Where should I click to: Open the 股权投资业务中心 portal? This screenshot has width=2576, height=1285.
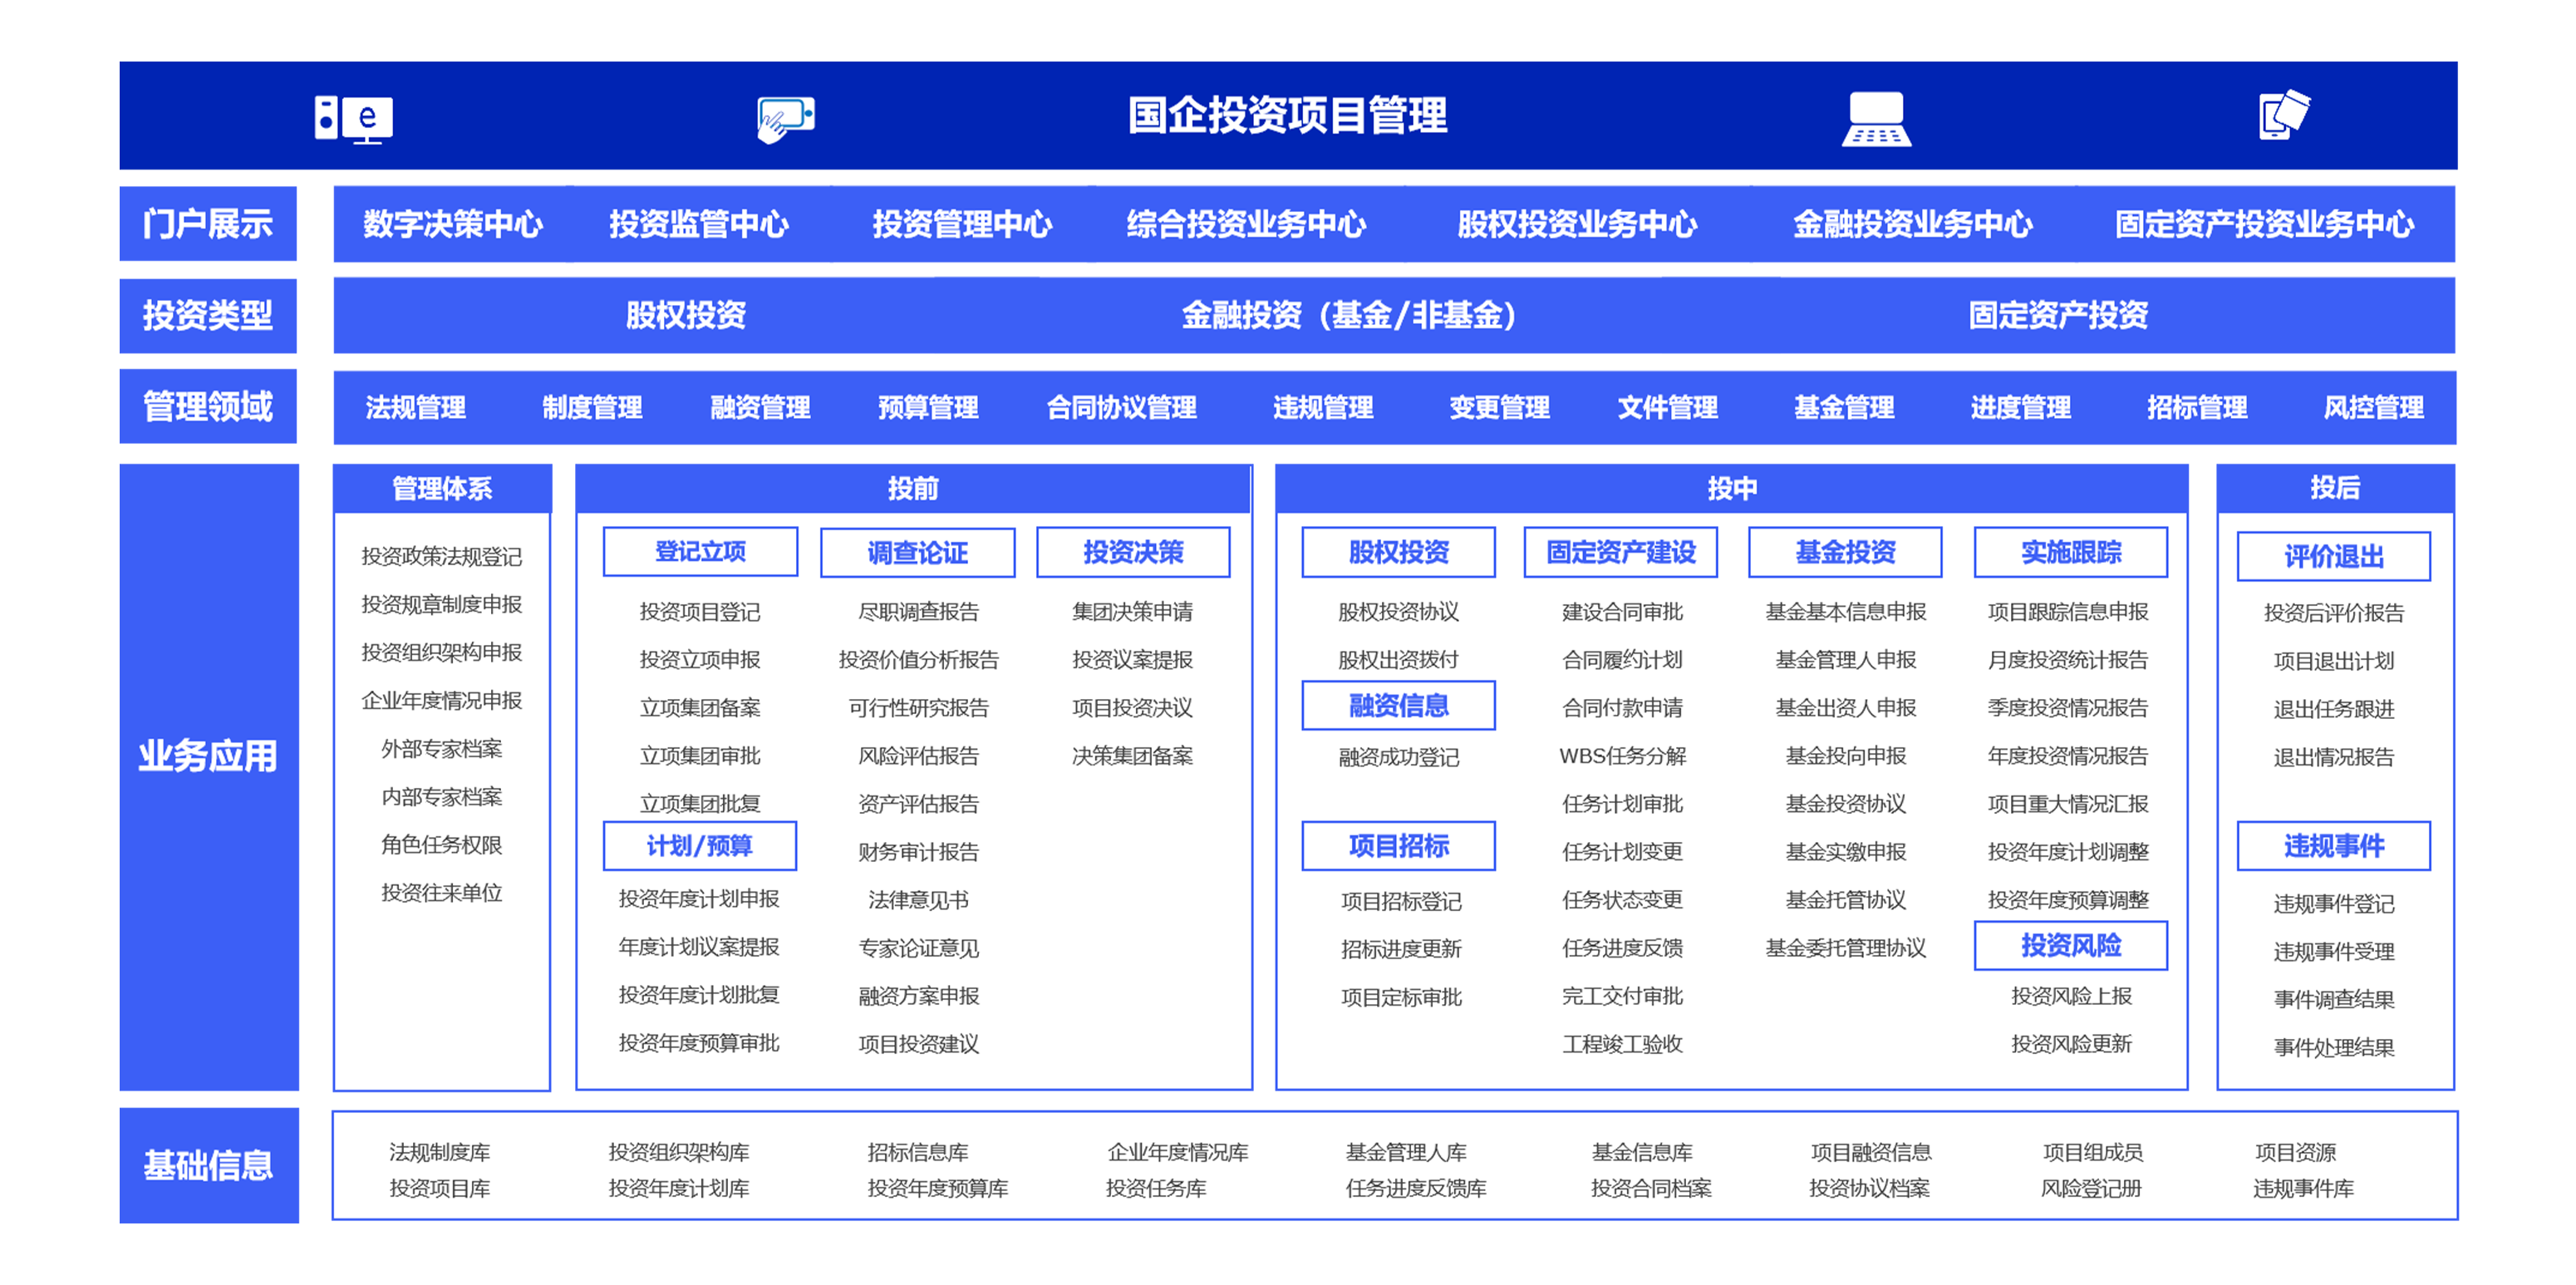coord(1578,225)
